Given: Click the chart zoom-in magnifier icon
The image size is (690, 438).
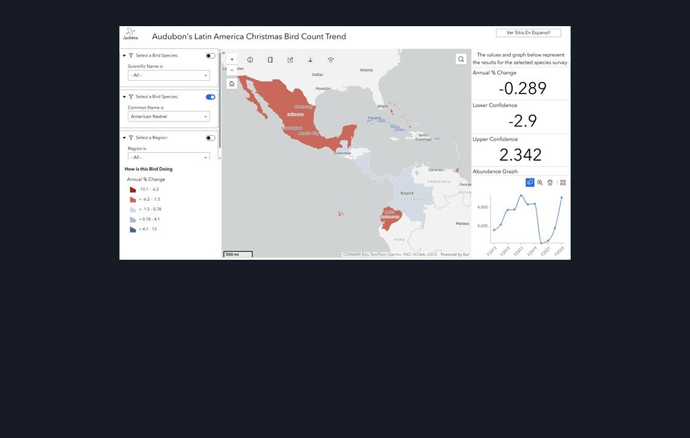Looking at the screenshot, I should (x=540, y=182).
